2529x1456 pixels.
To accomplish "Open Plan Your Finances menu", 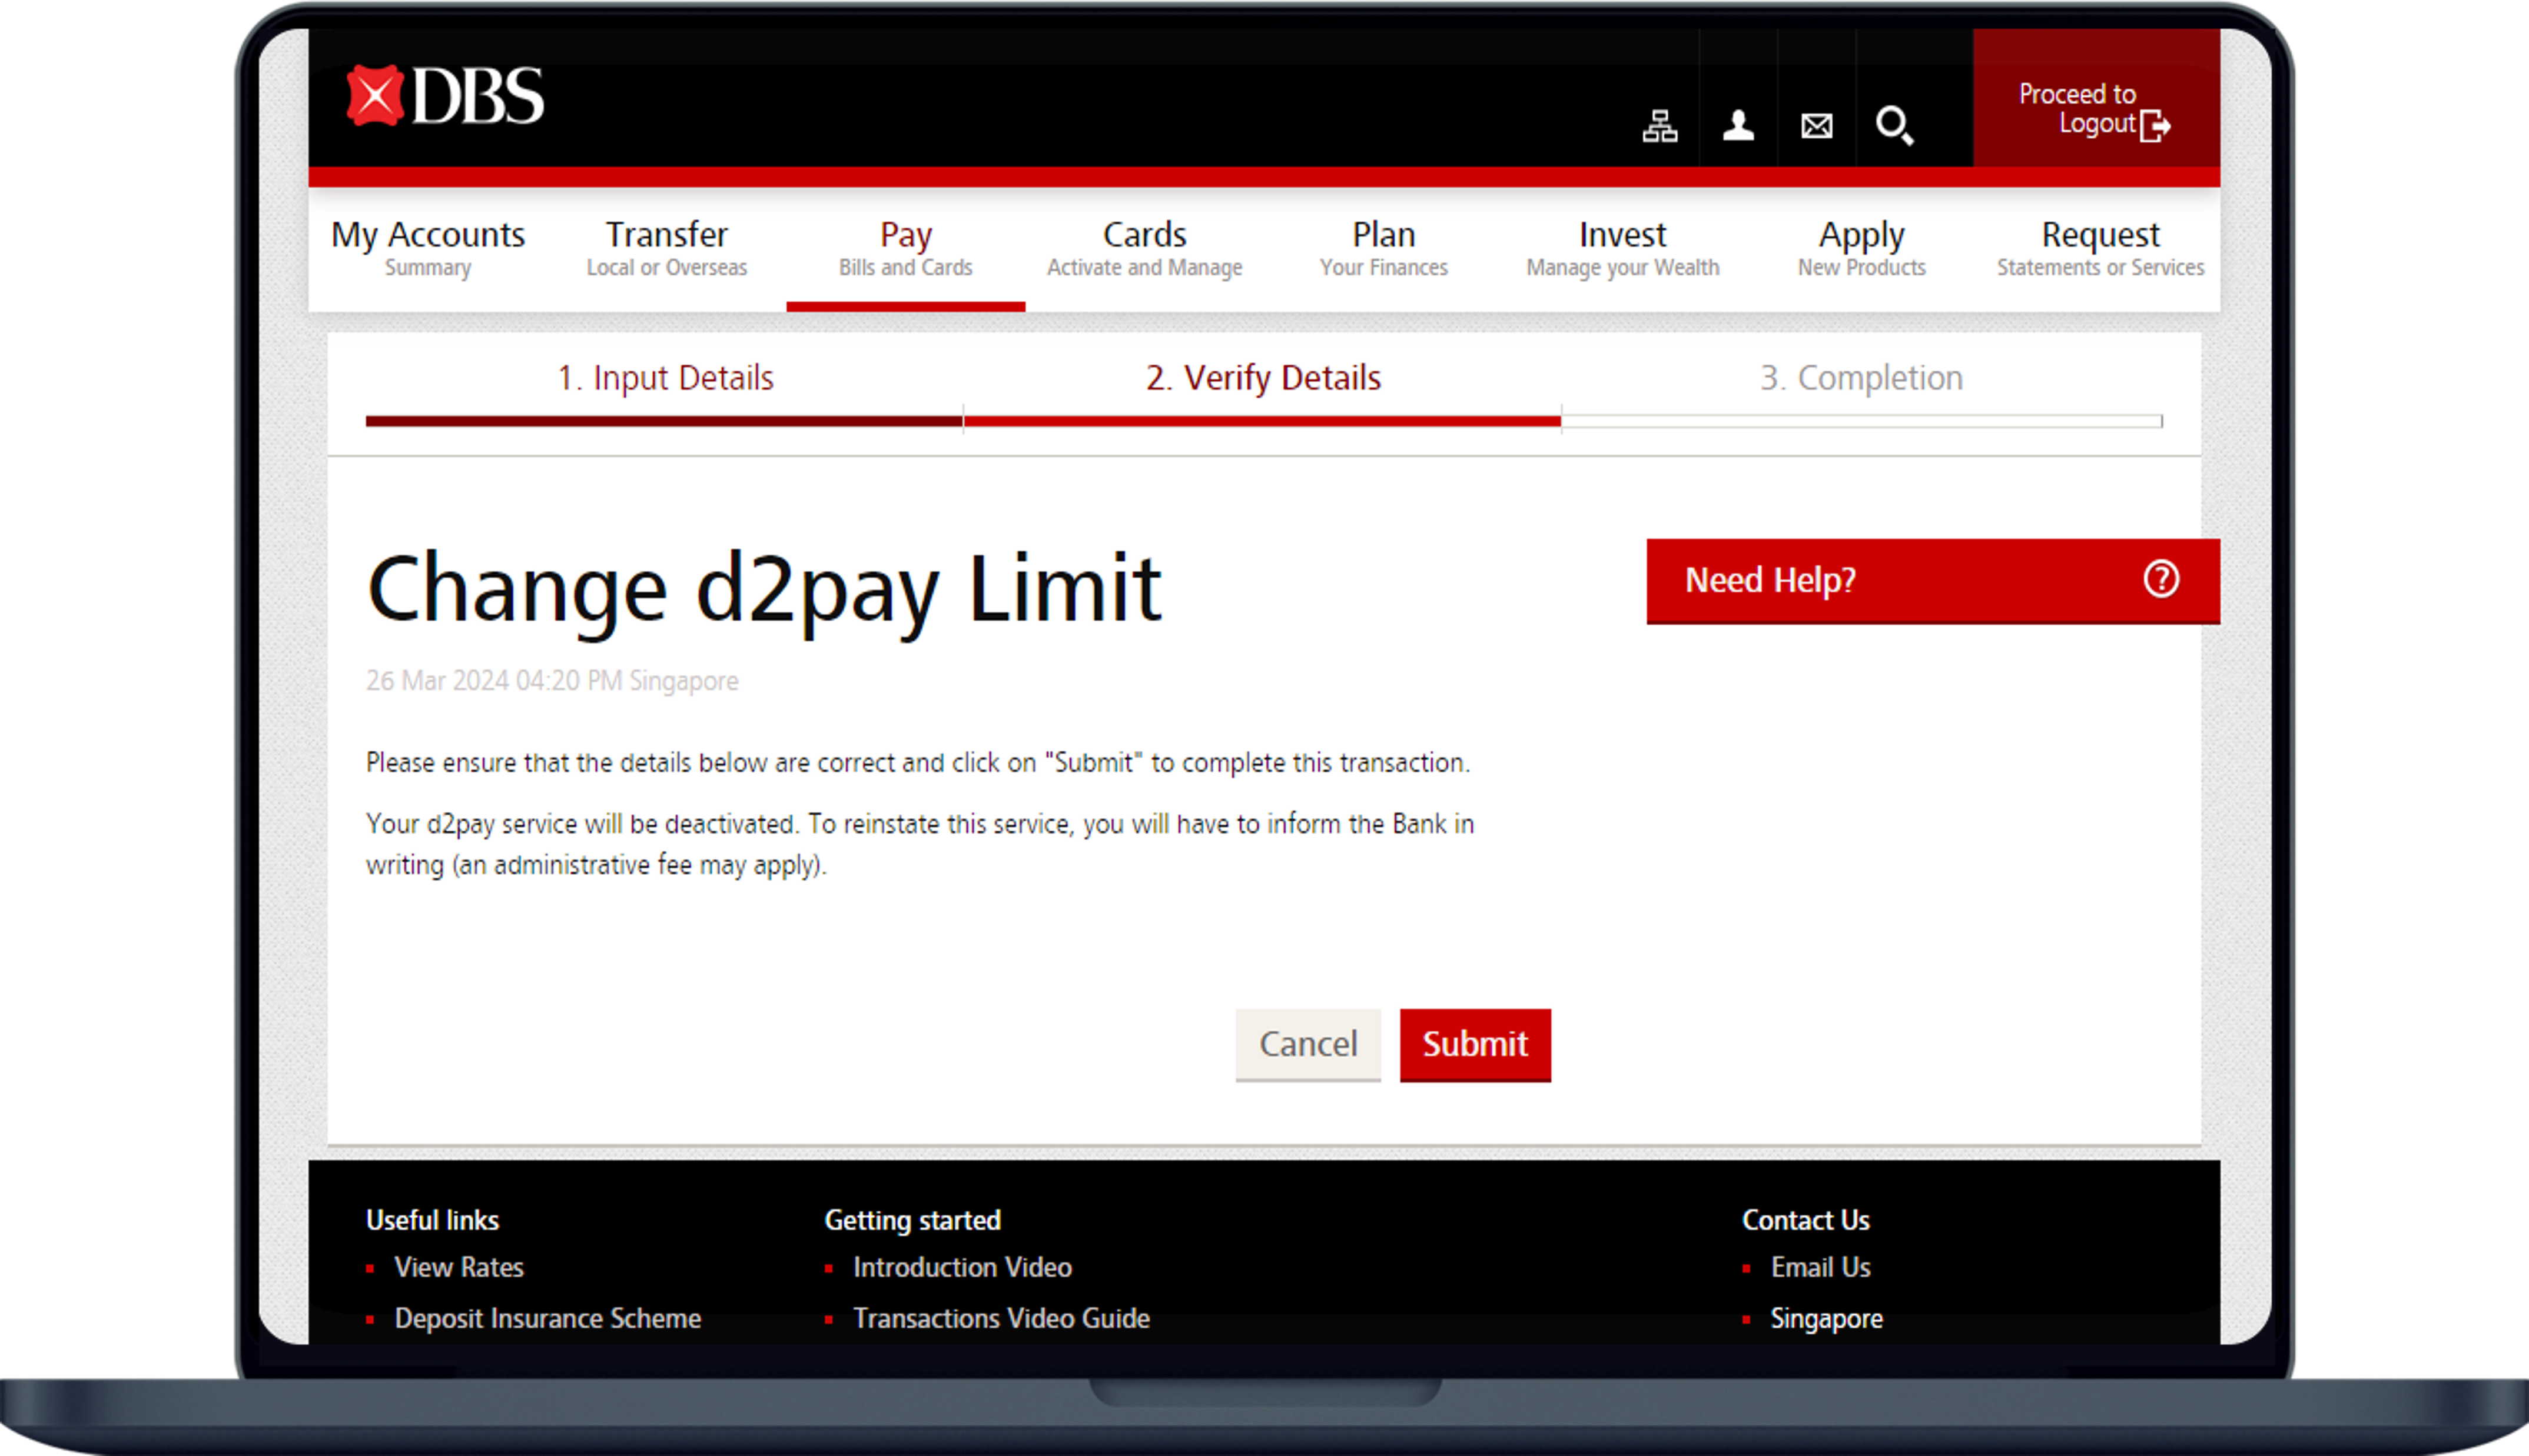I will (x=1383, y=248).
